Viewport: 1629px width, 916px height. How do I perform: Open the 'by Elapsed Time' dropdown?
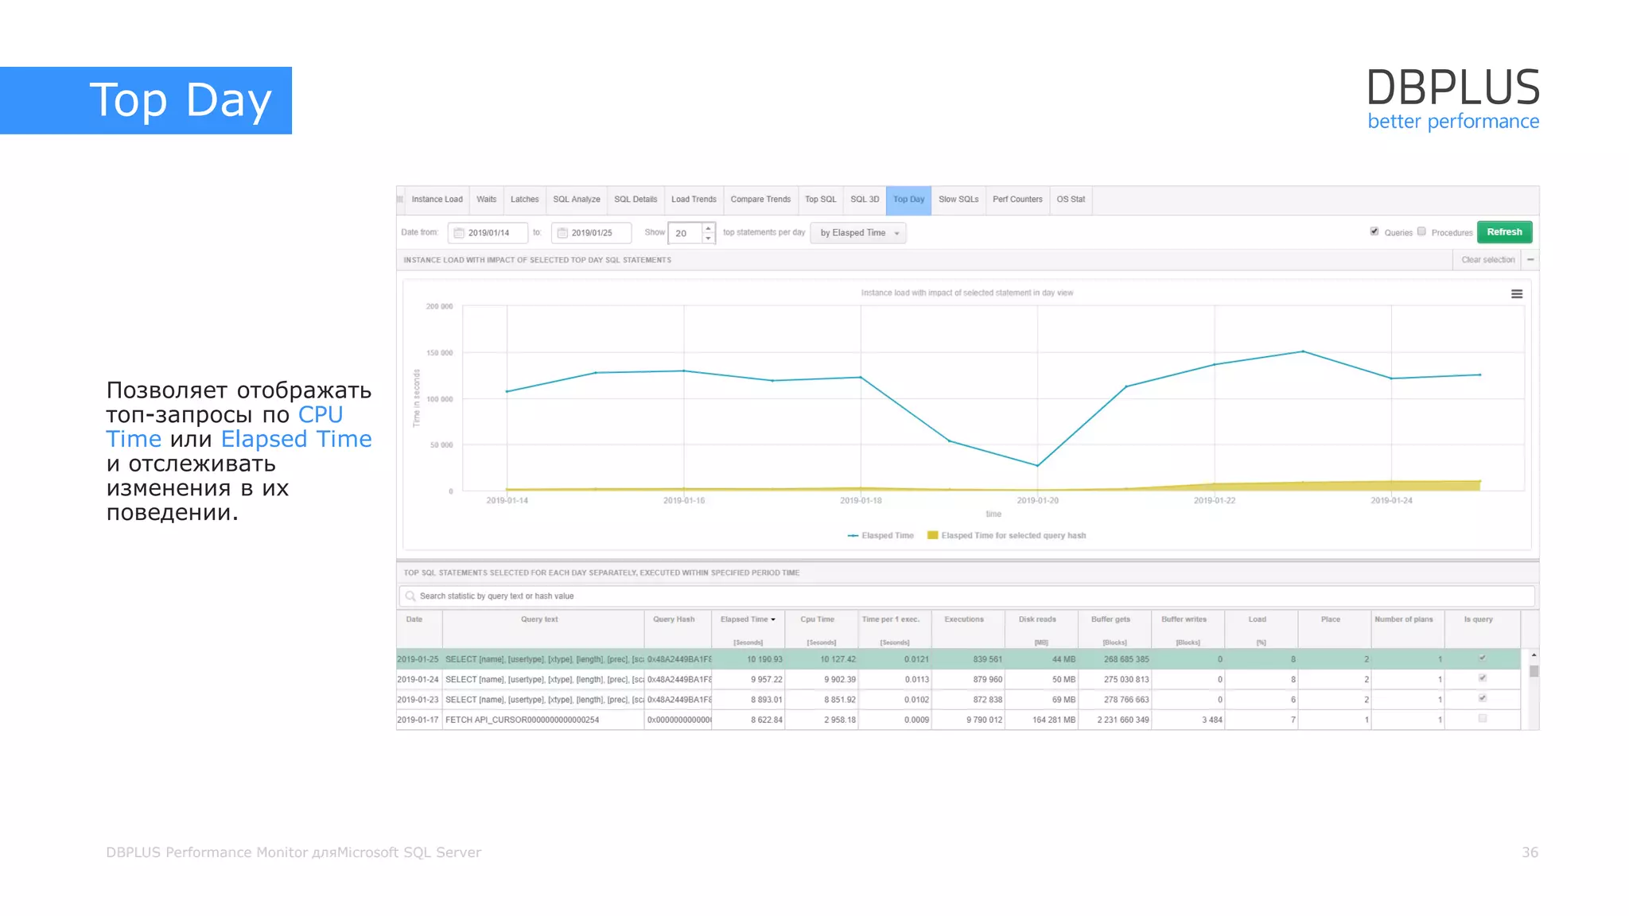[858, 233]
